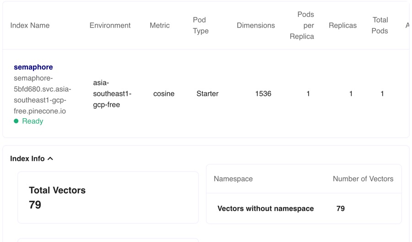Click the Replicas column header
412x242 pixels.
point(342,26)
